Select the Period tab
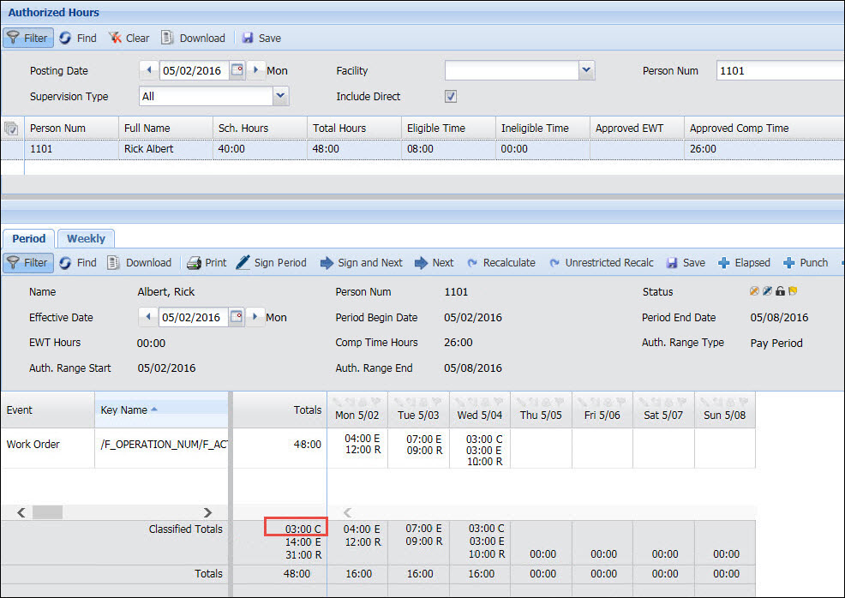 coord(29,239)
